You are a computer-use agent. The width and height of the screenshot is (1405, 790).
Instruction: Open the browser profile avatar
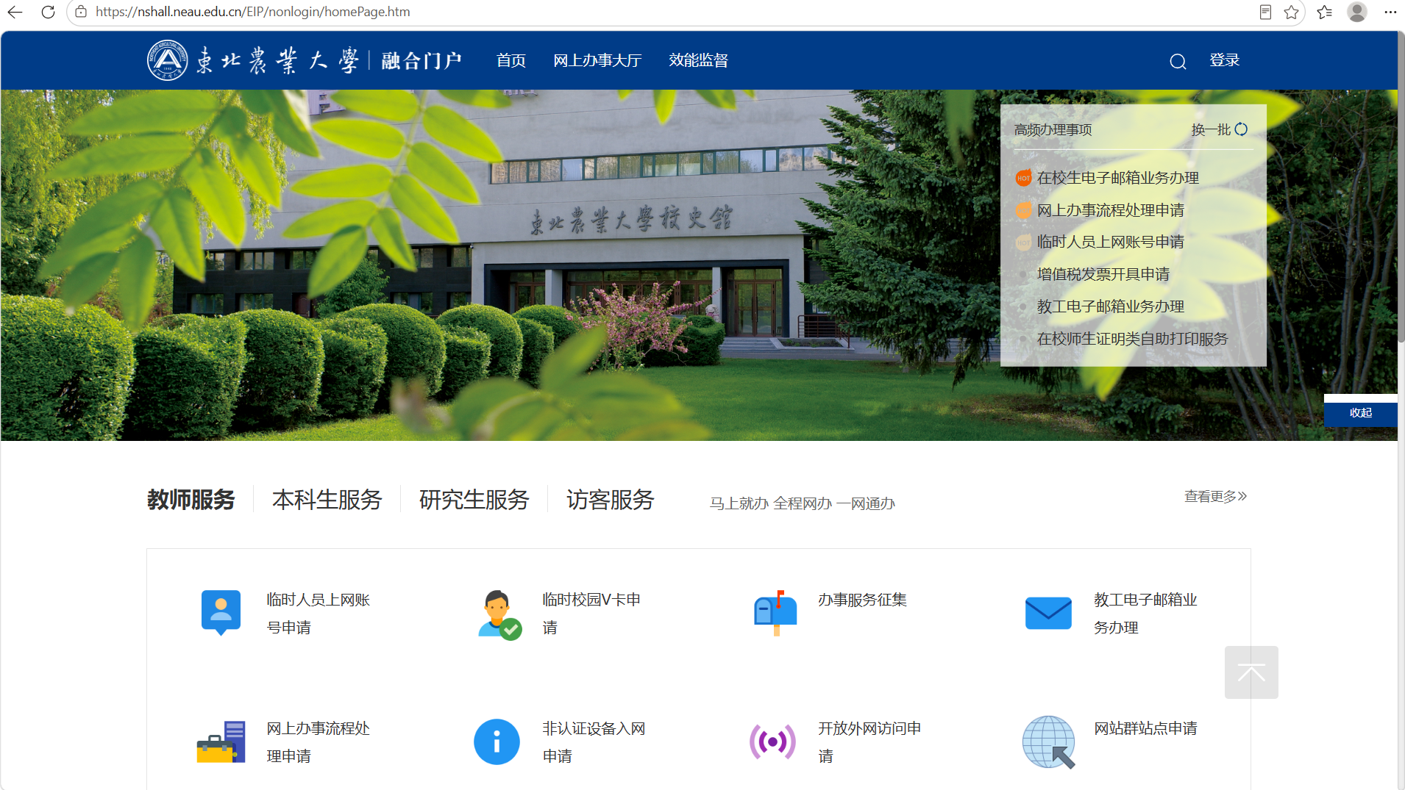point(1357,12)
